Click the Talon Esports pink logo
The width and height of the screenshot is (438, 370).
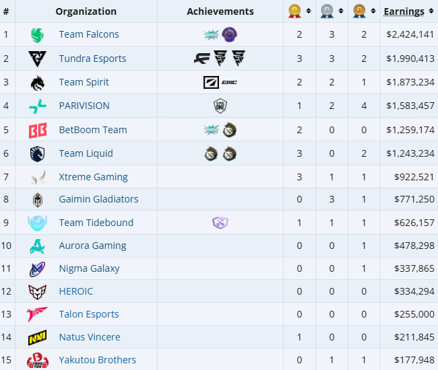(x=37, y=314)
